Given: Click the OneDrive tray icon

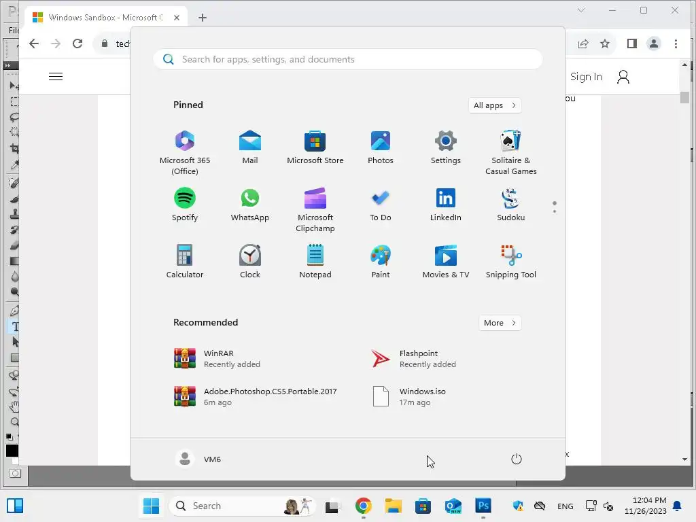Looking at the screenshot, I should tap(540, 506).
